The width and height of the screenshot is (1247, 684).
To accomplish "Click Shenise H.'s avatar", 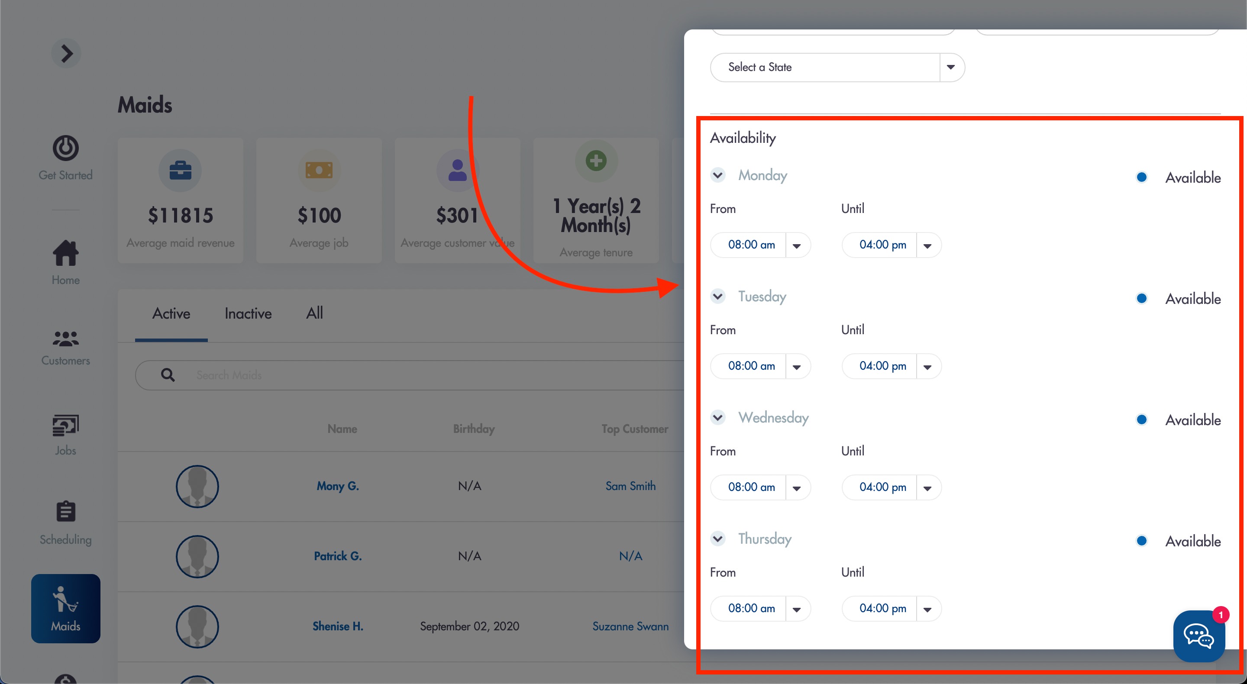I will (x=197, y=626).
